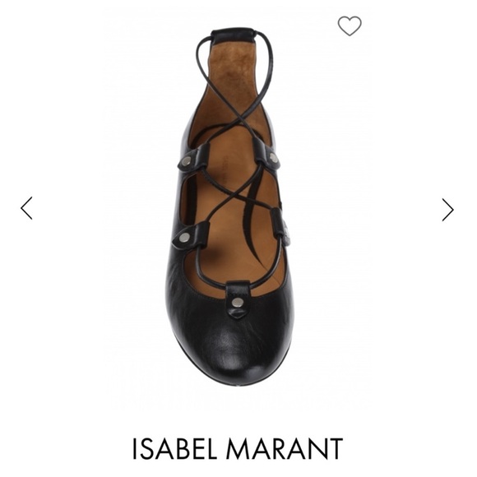Click the silver stud on the toe tab
The height and width of the screenshot is (477, 477).
tap(237, 303)
